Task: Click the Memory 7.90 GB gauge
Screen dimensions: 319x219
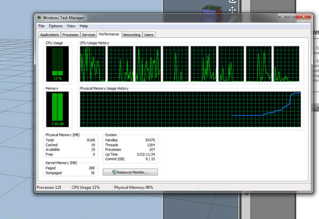Action: click(57, 109)
